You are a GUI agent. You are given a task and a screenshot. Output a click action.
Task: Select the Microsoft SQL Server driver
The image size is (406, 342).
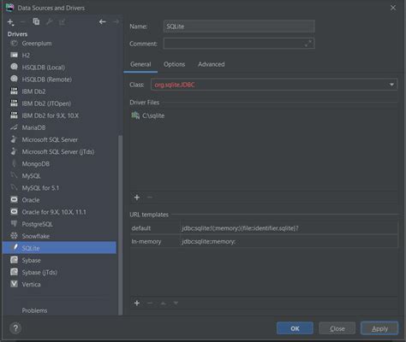point(59,139)
